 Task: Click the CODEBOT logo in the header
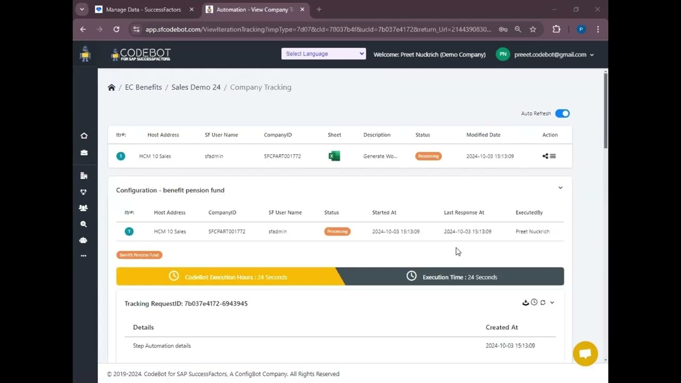[x=141, y=54]
